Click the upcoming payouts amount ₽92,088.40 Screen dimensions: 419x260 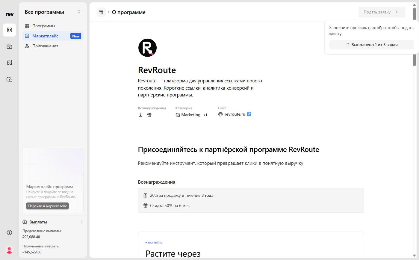click(31, 237)
